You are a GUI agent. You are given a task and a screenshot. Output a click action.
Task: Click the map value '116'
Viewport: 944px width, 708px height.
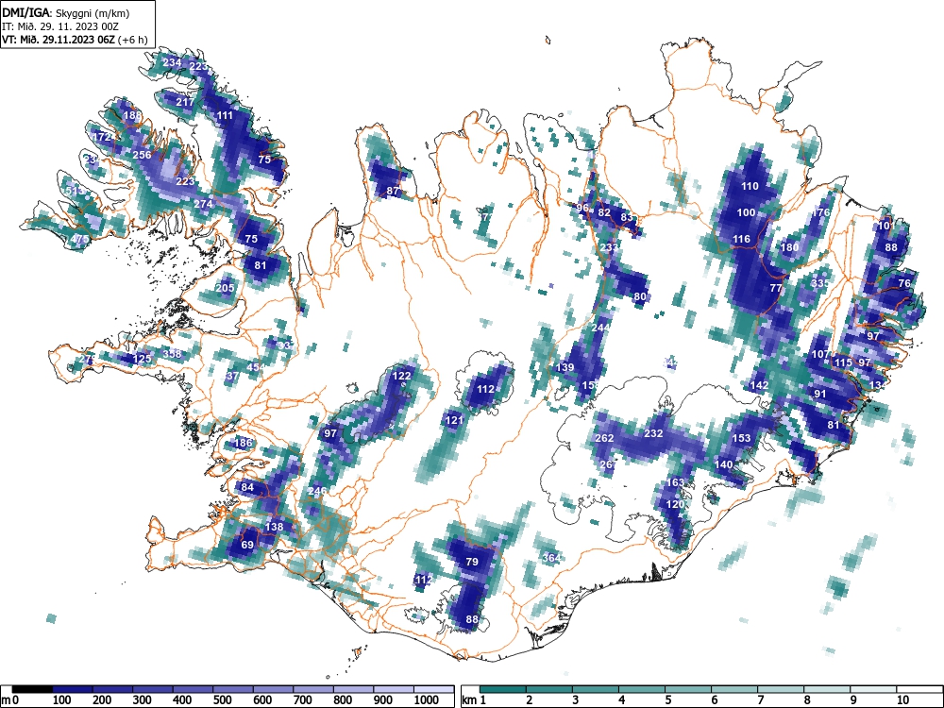742,239
